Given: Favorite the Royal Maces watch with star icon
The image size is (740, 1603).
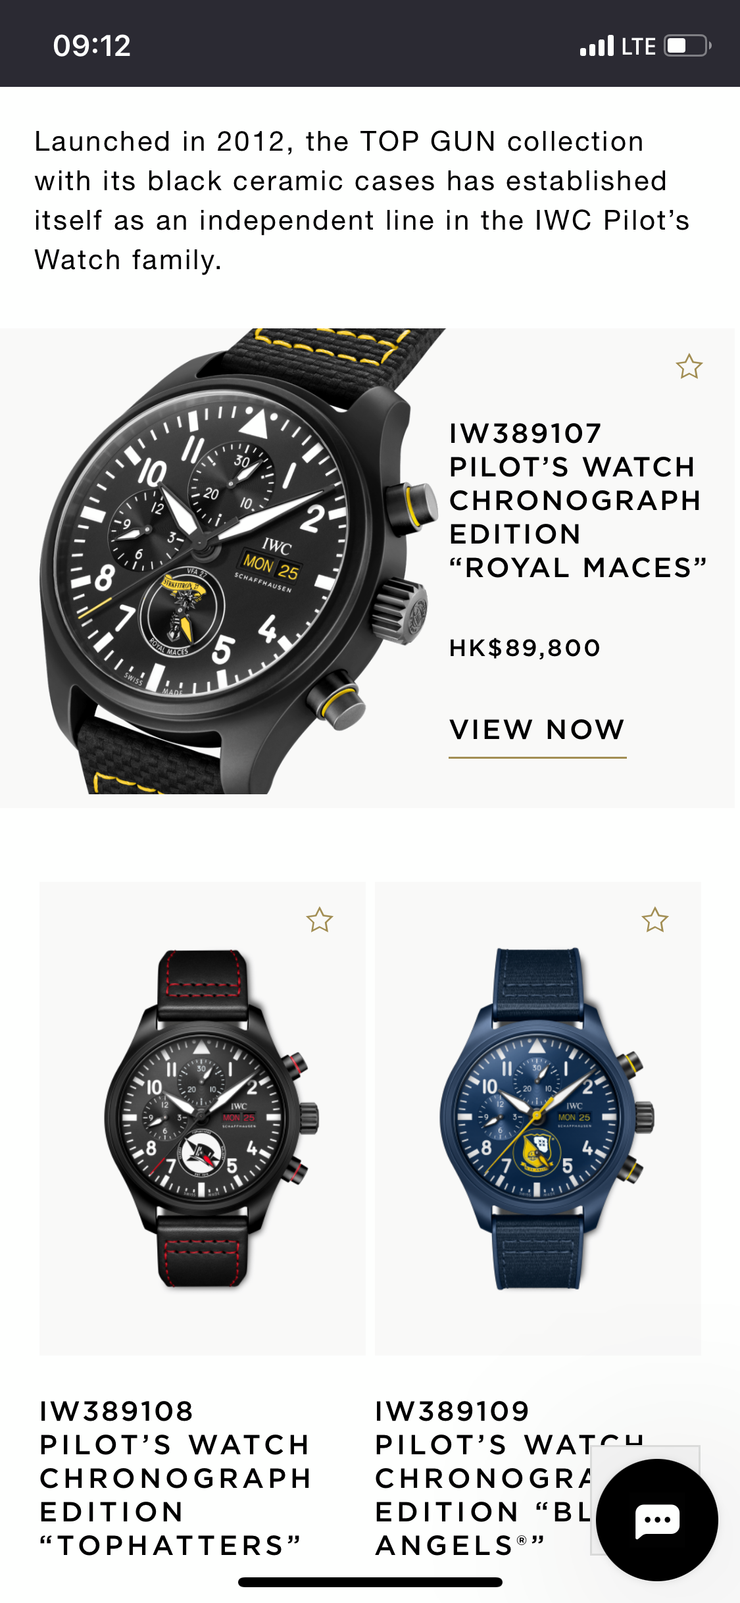Looking at the screenshot, I should [689, 367].
